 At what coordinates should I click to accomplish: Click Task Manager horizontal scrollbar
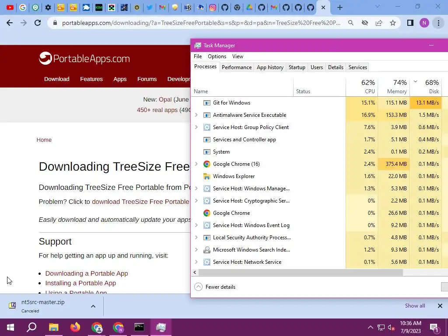[301, 273]
